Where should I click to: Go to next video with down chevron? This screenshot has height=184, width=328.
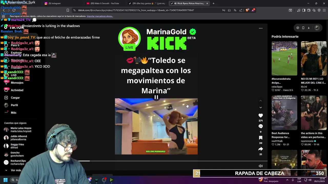[261, 108]
